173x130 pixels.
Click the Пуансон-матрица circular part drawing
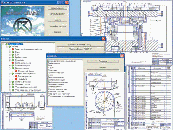pos(105,101)
